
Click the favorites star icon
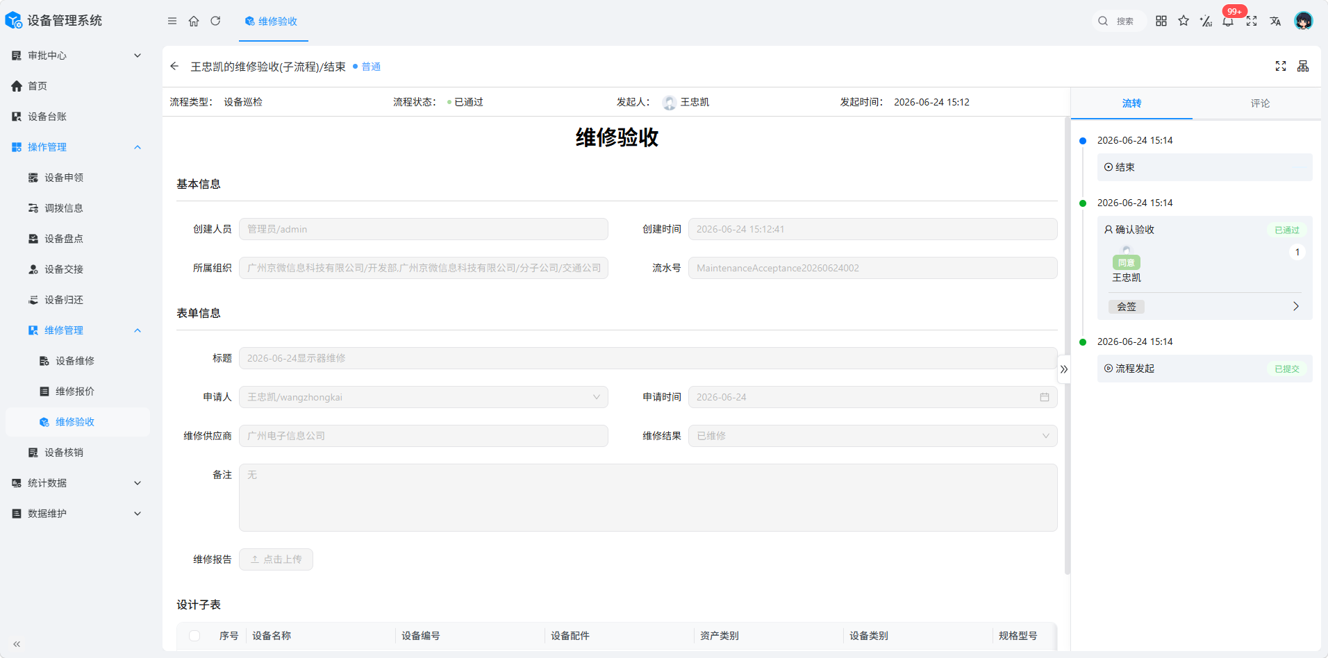(x=1184, y=21)
